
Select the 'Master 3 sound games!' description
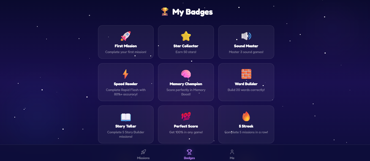[x=246, y=52]
